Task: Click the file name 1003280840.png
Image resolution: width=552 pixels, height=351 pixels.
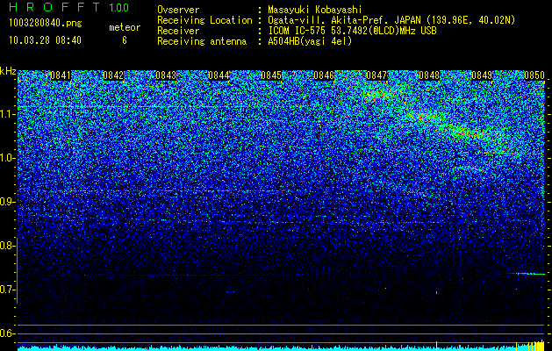Action: (x=46, y=23)
